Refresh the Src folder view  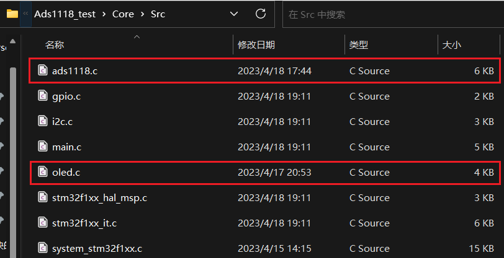point(260,14)
